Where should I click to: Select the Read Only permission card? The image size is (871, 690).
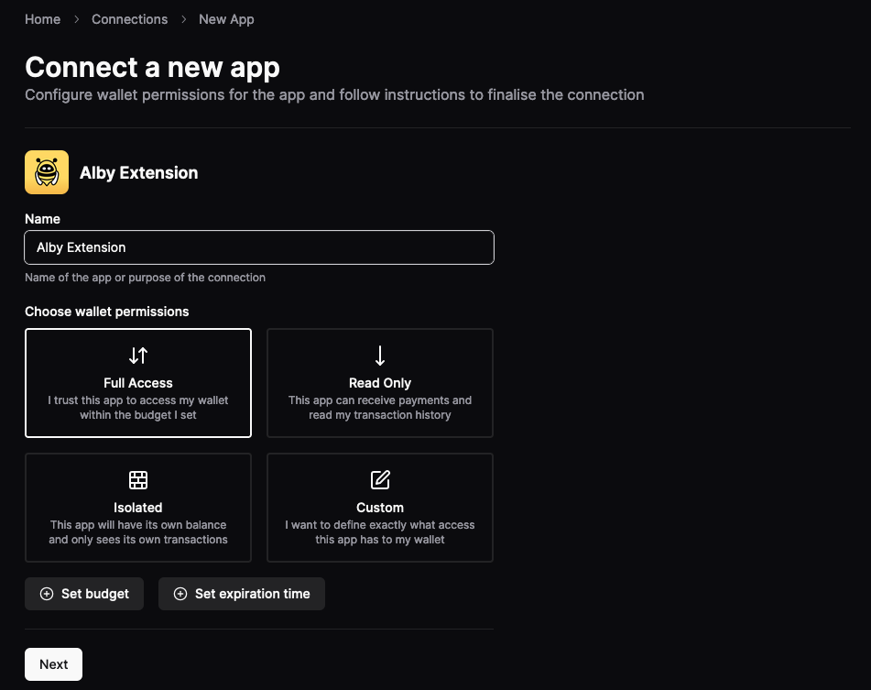(x=379, y=383)
